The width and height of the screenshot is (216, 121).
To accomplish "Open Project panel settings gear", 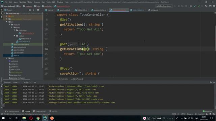I will click(x=38, y=10).
